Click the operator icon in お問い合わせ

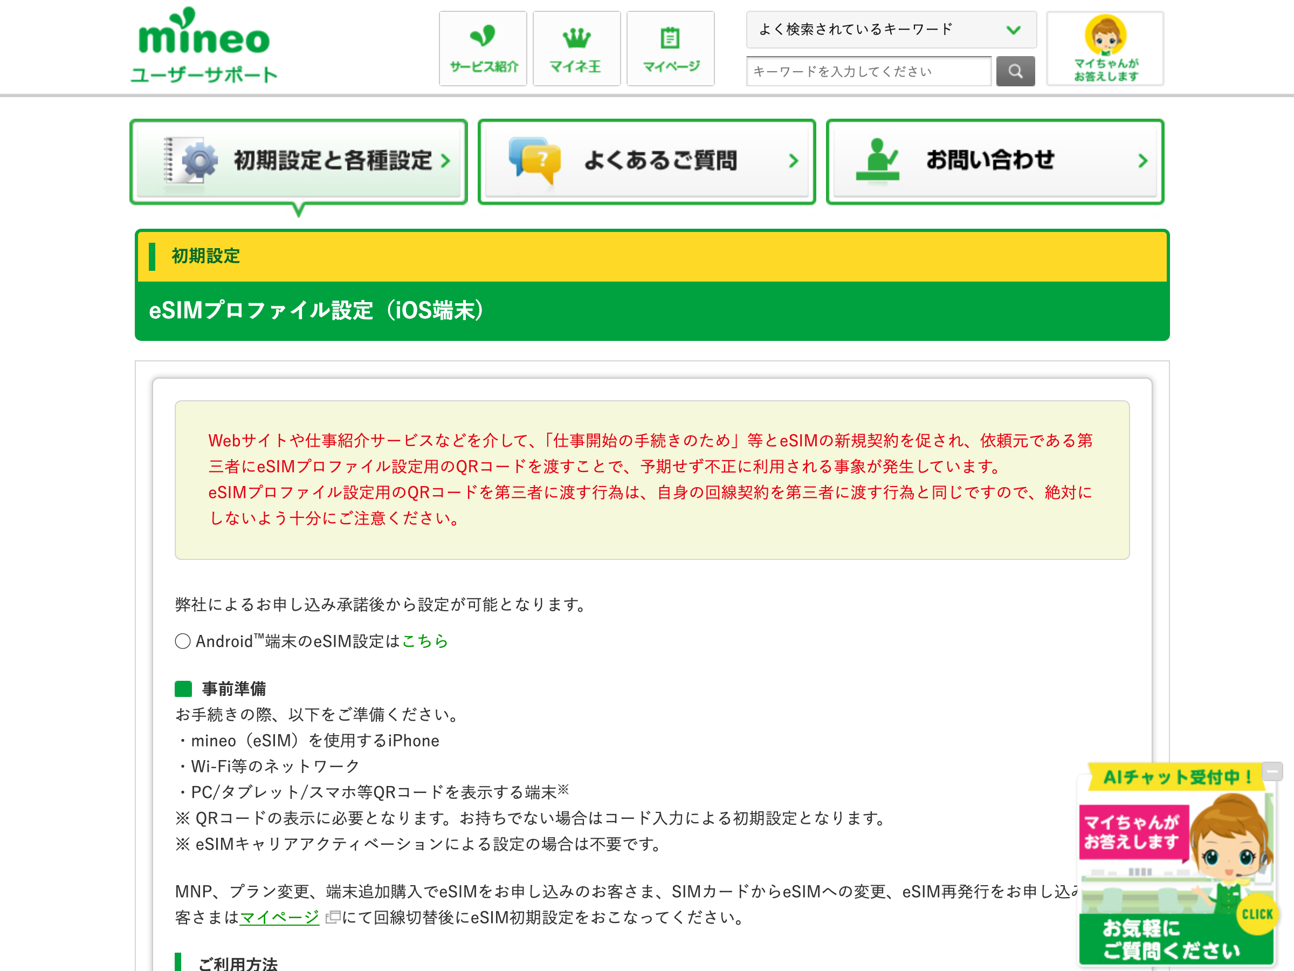click(x=877, y=160)
